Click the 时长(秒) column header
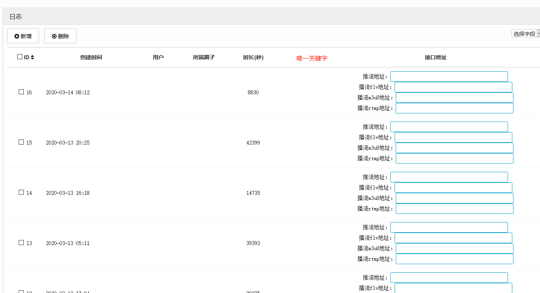 [253, 57]
